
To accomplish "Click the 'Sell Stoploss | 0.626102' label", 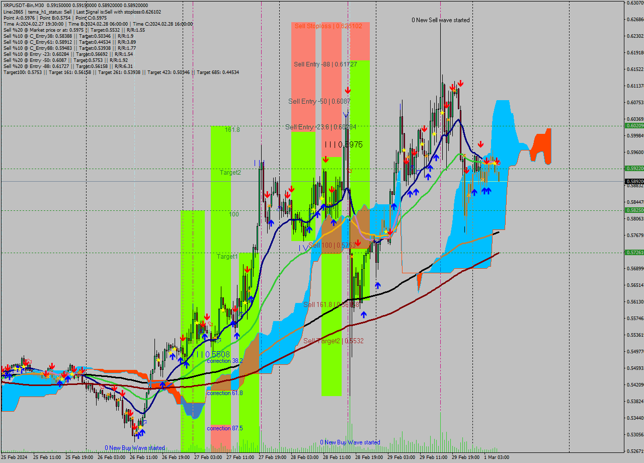I will (329, 26).
